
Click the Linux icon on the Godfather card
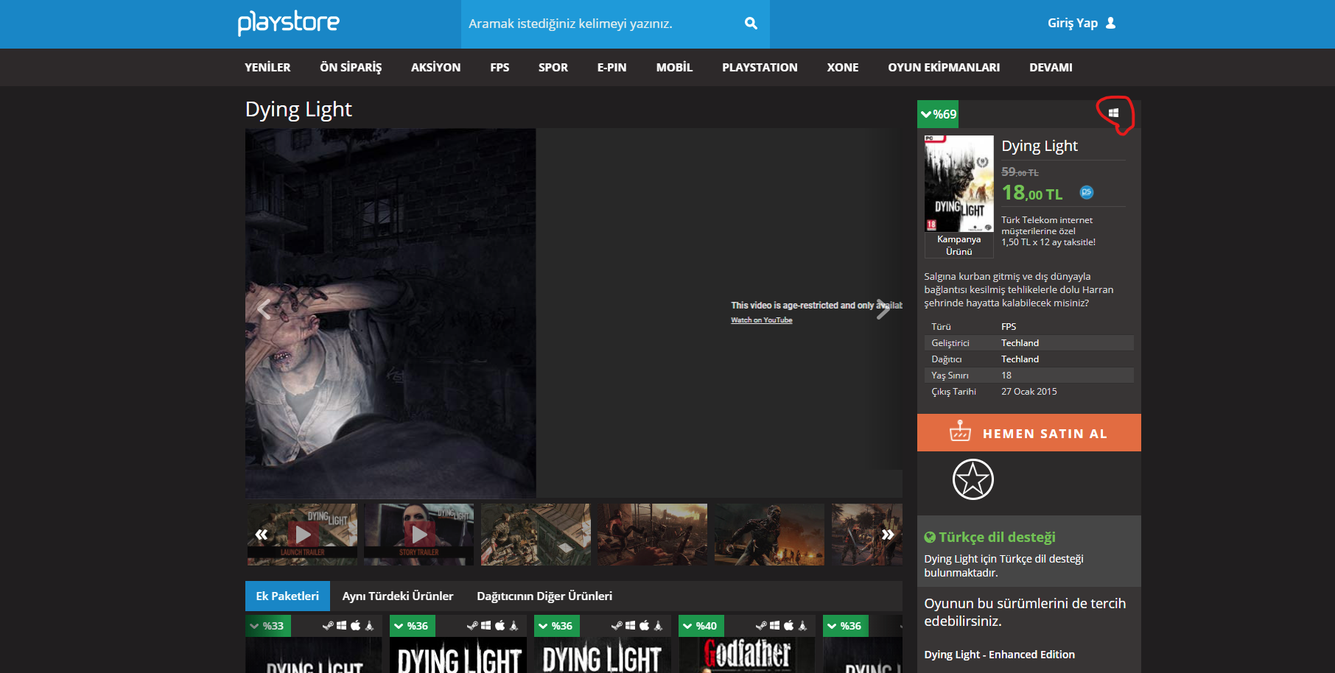(803, 626)
